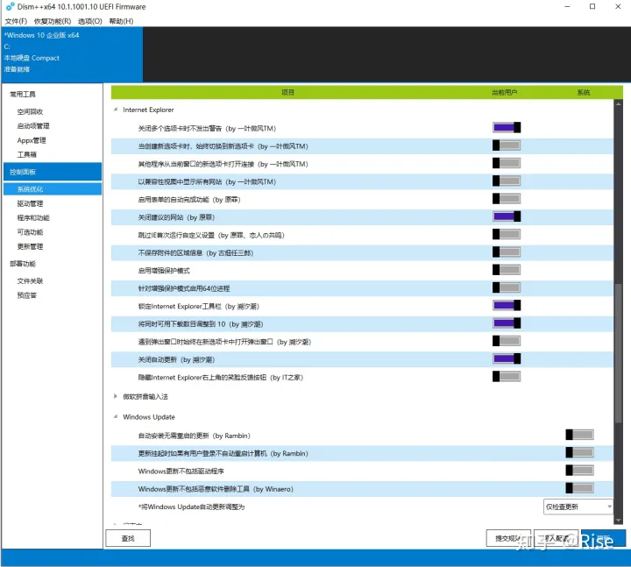Go to 可选功能 page

click(x=30, y=232)
